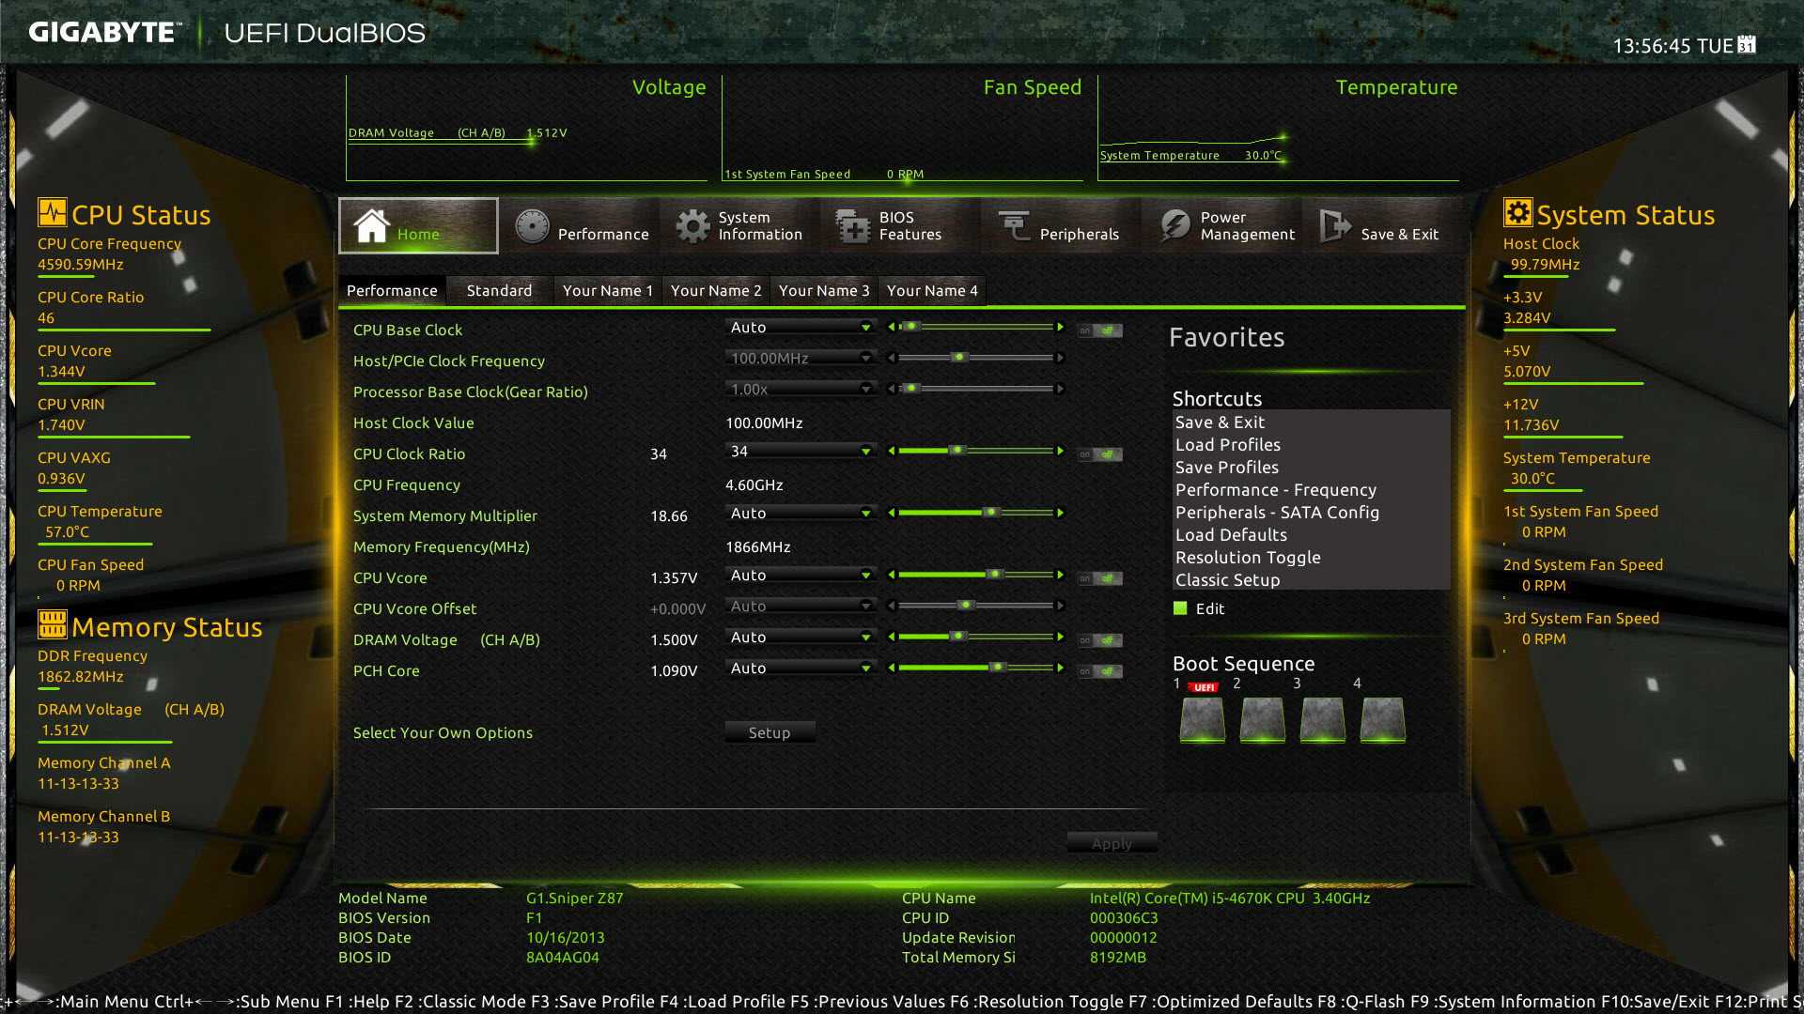
Task: Open the Processor Base Clock Gear Ratio dropdown
Action: pyautogui.click(x=801, y=389)
